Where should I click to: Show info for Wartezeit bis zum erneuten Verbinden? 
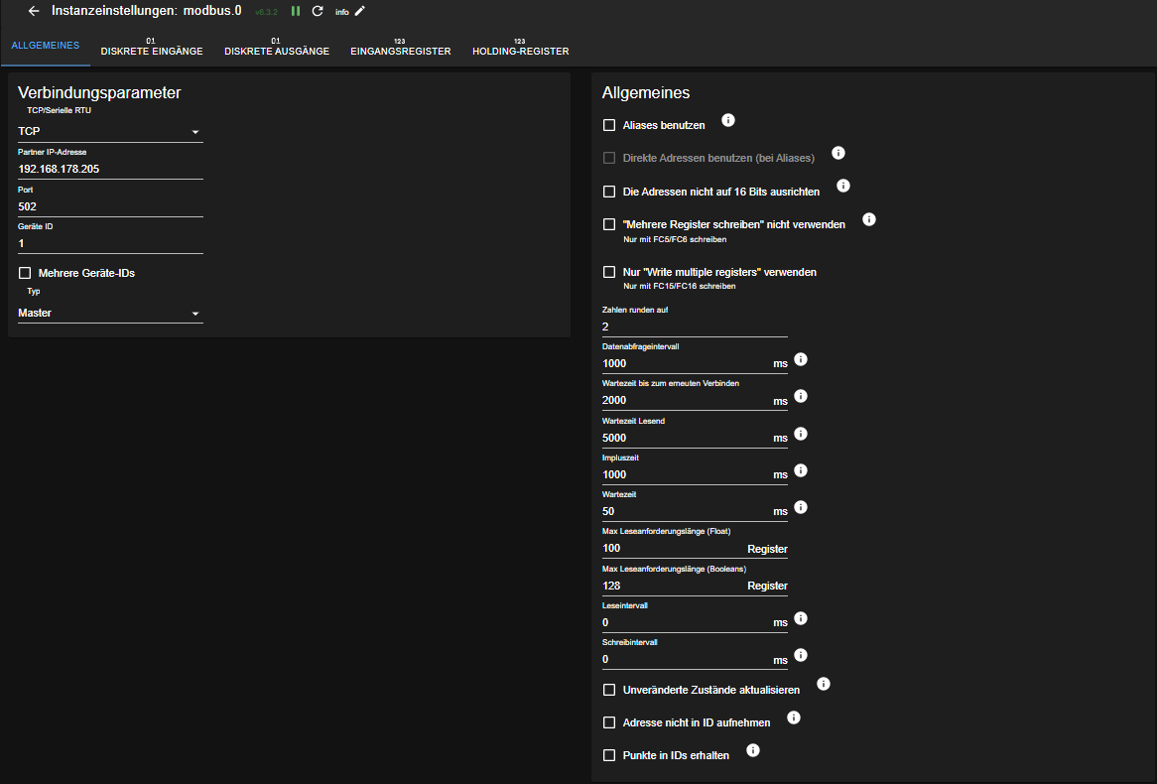coord(801,396)
